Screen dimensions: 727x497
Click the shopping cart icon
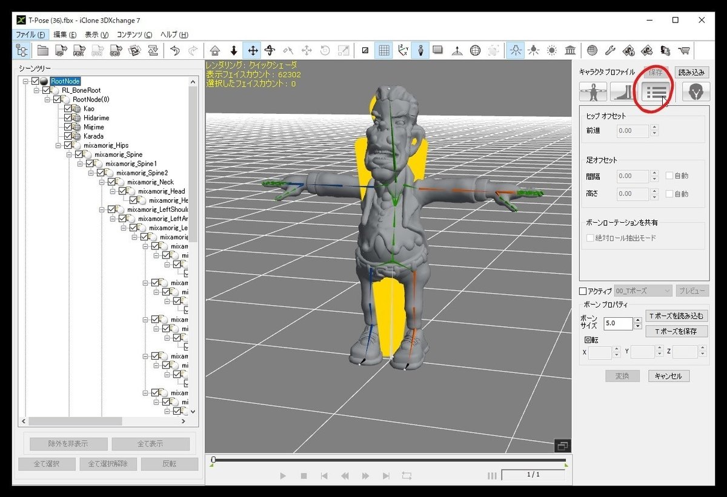684,50
